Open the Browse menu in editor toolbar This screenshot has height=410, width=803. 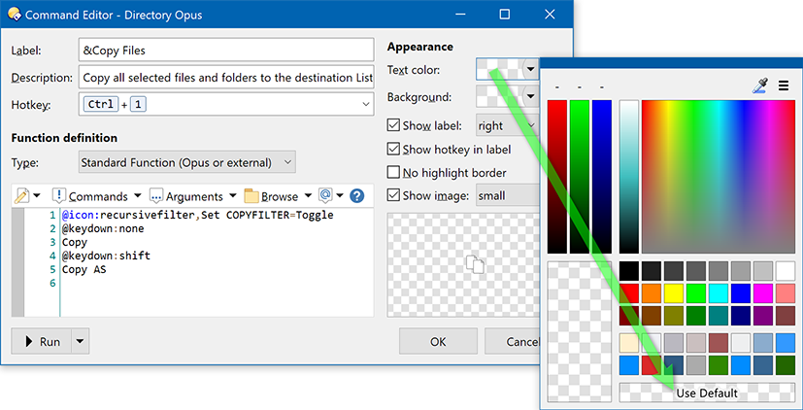click(278, 196)
